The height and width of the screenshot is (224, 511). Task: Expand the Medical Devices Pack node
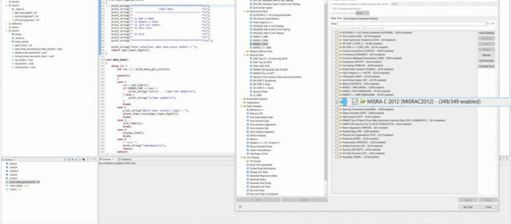244,52
